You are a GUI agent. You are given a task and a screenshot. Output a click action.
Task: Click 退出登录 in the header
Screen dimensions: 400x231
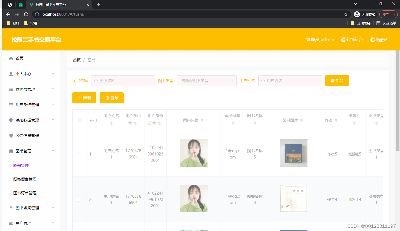pyautogui.click(x=378, y=40)
